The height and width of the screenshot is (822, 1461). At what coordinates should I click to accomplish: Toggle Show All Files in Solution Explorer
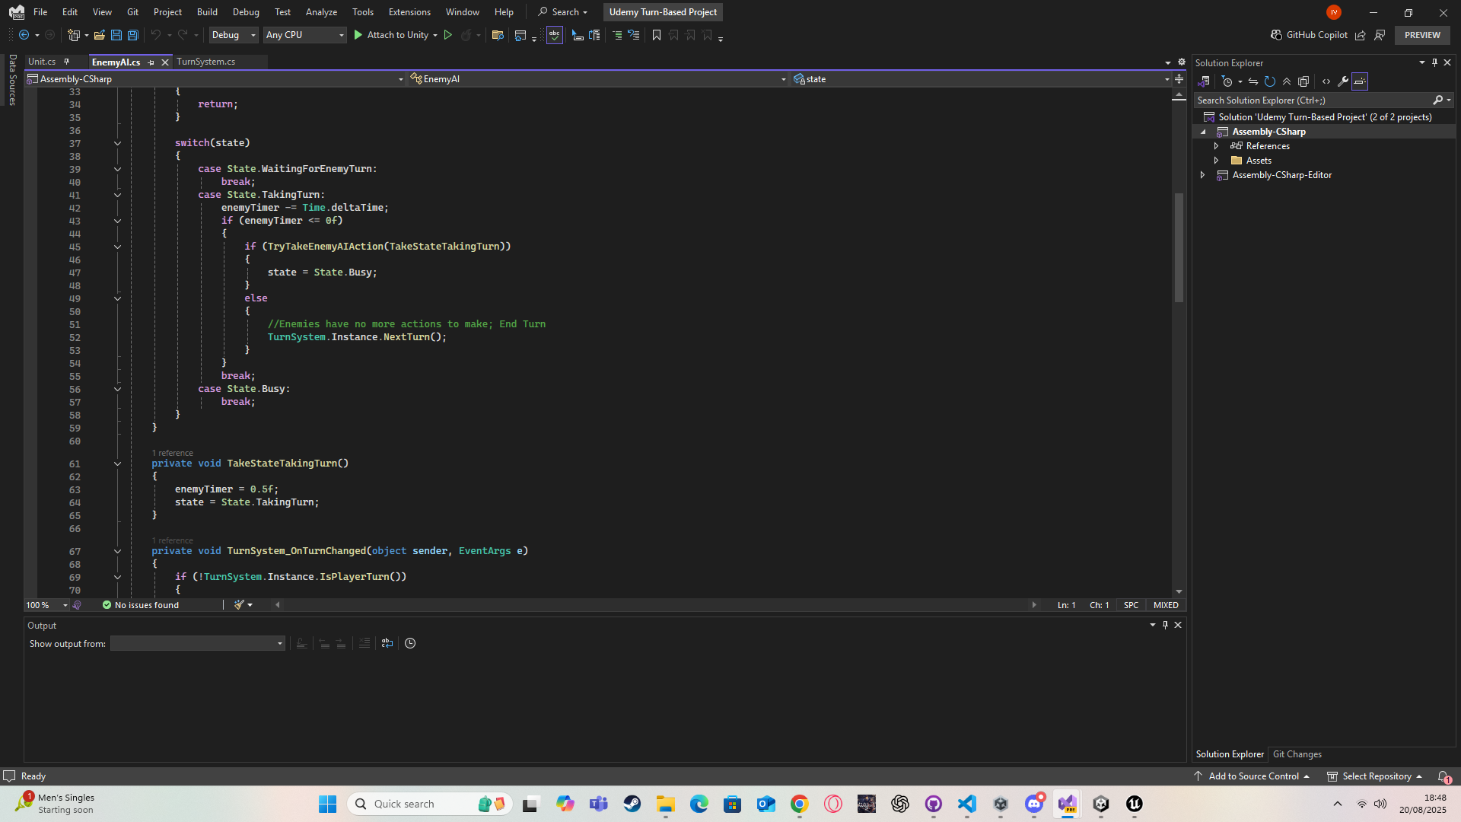click(1303, 81)
